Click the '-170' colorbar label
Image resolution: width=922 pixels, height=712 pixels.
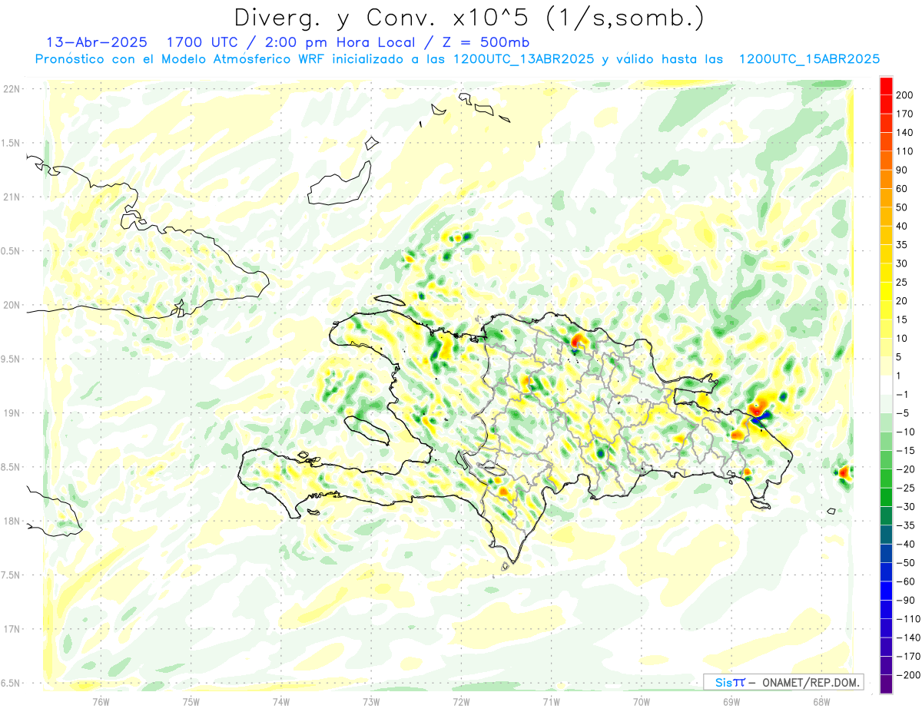coord(908,656)
